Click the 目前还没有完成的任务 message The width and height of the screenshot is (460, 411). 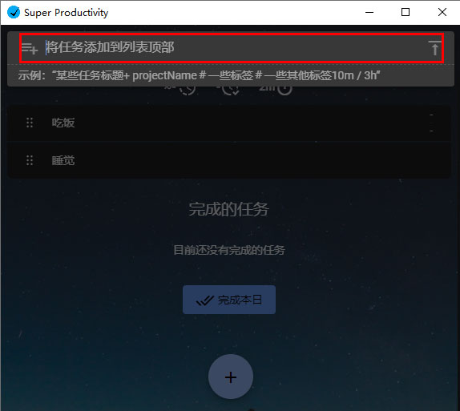tap(229, 250)
